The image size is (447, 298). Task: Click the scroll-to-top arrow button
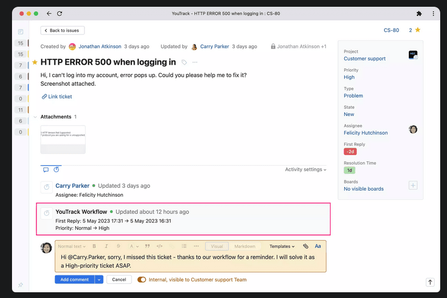click(430, 282)
